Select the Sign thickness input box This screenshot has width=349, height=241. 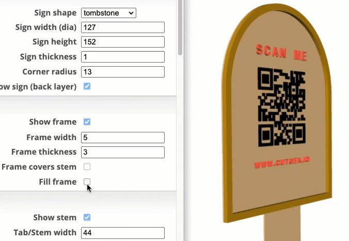pyautogui.click(x=123, y=57)
